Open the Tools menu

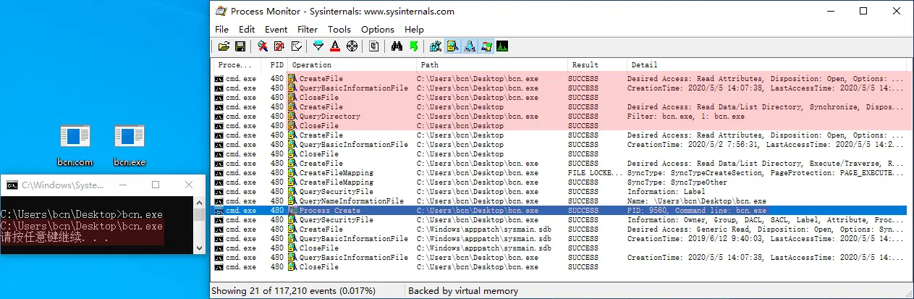(x=339, y=30)
